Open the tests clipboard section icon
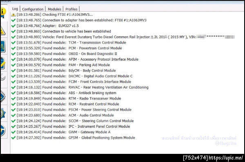 [x=3, y=63]
